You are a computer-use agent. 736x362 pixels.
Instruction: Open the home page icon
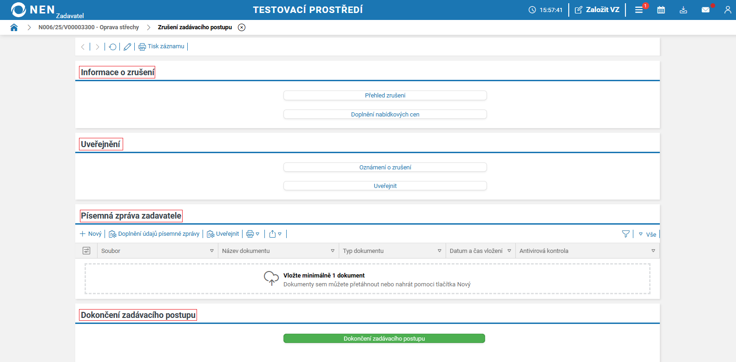(x=14, y=27)
